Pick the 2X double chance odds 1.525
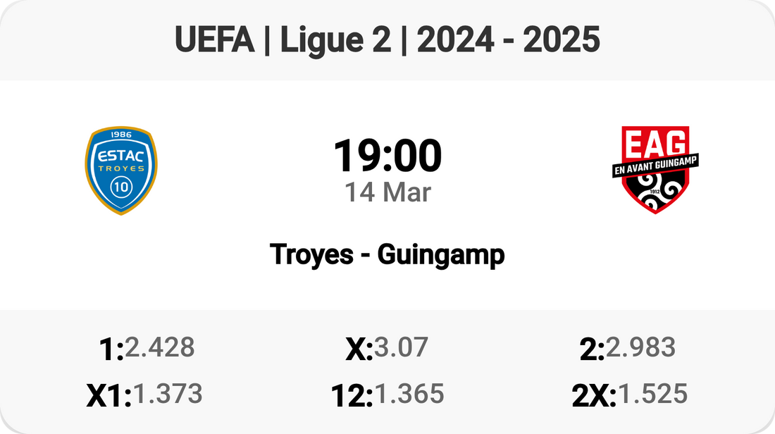This screenshot has height=434, width=775. [x=652, y=394]
